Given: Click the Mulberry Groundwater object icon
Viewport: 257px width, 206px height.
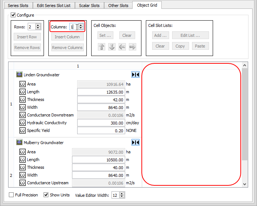Looking at the screenshot, I should point(19,143).
